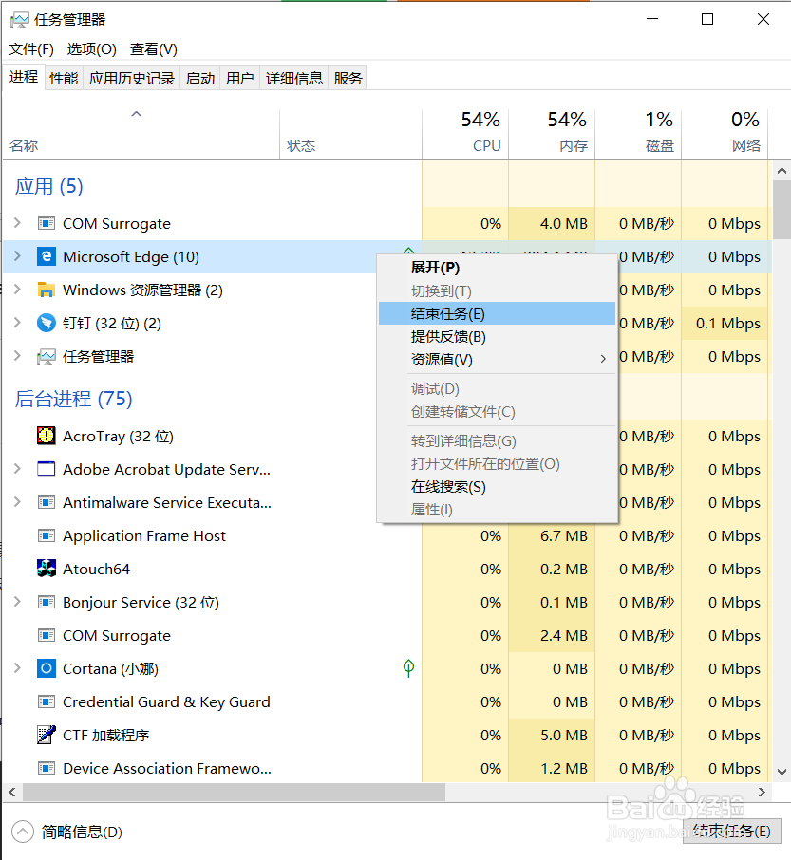Click the AcroTray process icon
Viewport: 791px width, 860px height.
47,436
